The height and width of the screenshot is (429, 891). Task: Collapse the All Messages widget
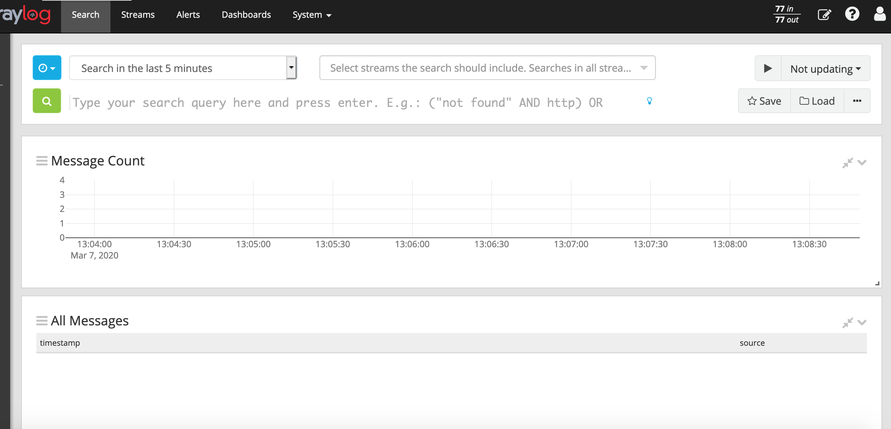click(848, 322)
